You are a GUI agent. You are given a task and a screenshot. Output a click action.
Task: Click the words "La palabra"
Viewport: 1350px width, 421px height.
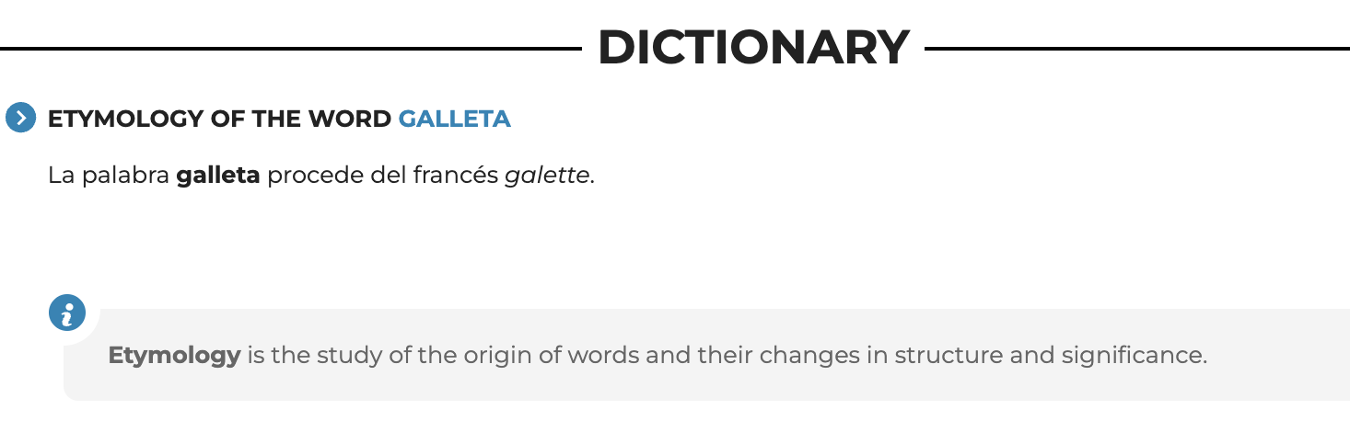pyautogui.click(x=109, y=176)
